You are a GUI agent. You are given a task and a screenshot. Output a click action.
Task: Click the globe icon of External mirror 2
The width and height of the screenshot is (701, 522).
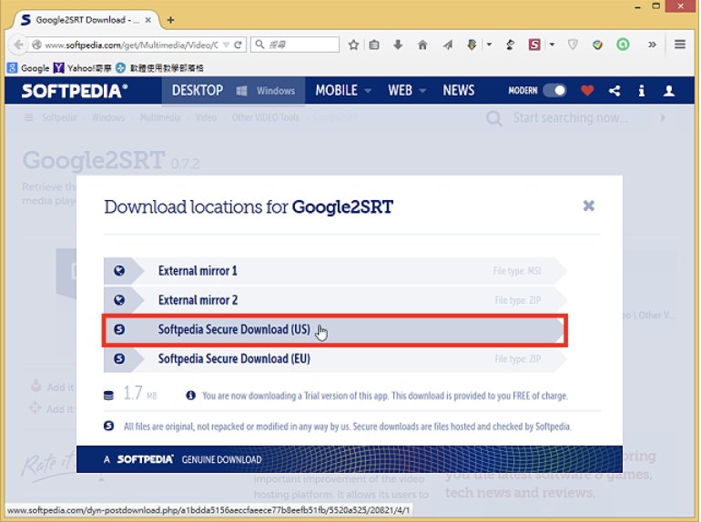119,300
